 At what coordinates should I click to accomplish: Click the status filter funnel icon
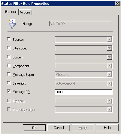coord(12,24)
